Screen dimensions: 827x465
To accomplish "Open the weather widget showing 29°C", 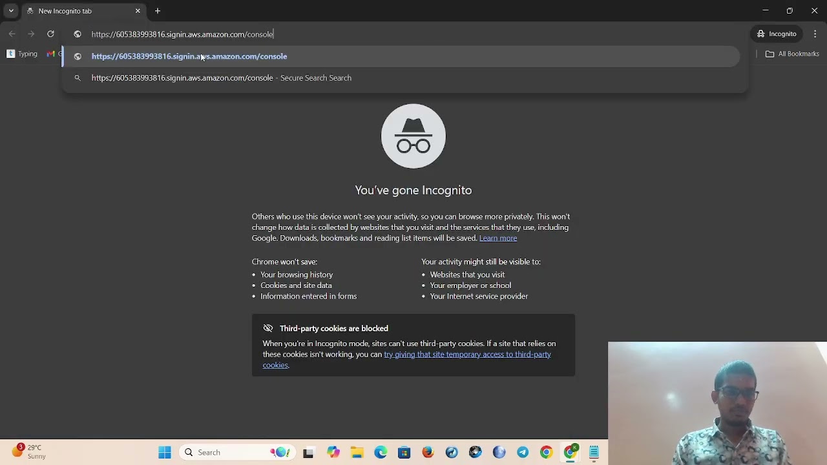I will point(29,451).
